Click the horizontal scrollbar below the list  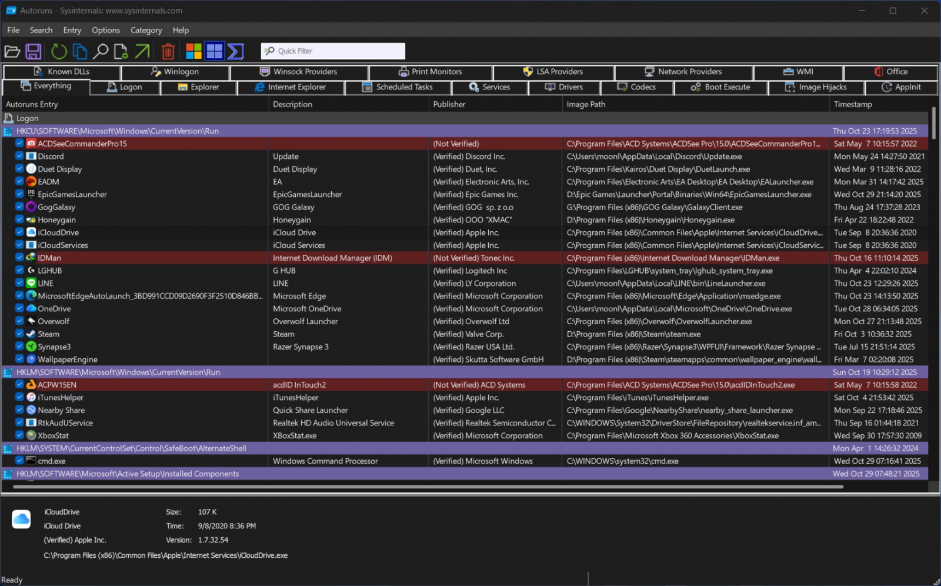pyautogui.click(x=428, y=487)
